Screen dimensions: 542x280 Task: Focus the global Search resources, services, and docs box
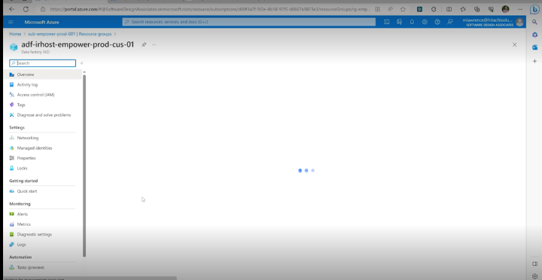249,22
